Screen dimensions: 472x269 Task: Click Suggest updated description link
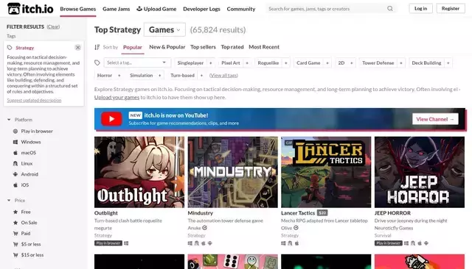pyautogui.click(x=34, y=100)
